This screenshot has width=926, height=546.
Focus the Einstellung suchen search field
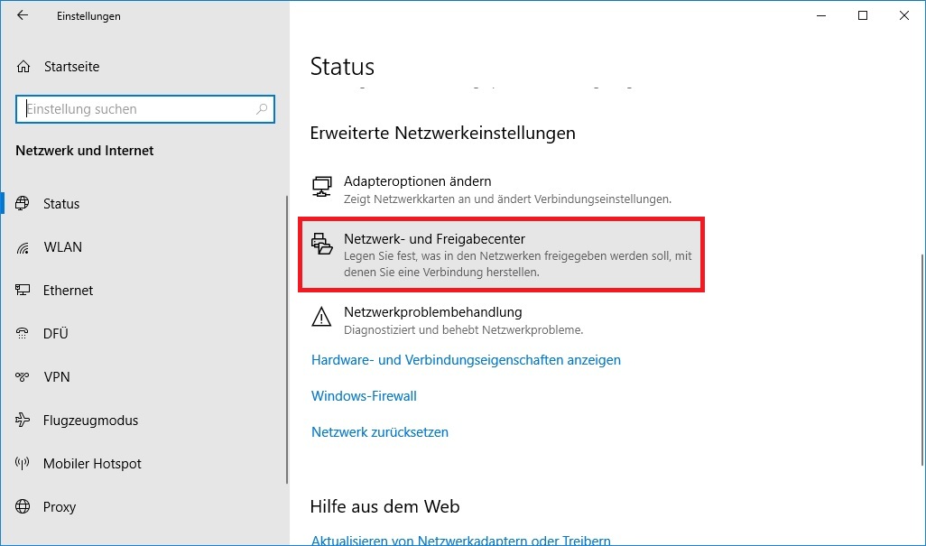click(145, 109)
